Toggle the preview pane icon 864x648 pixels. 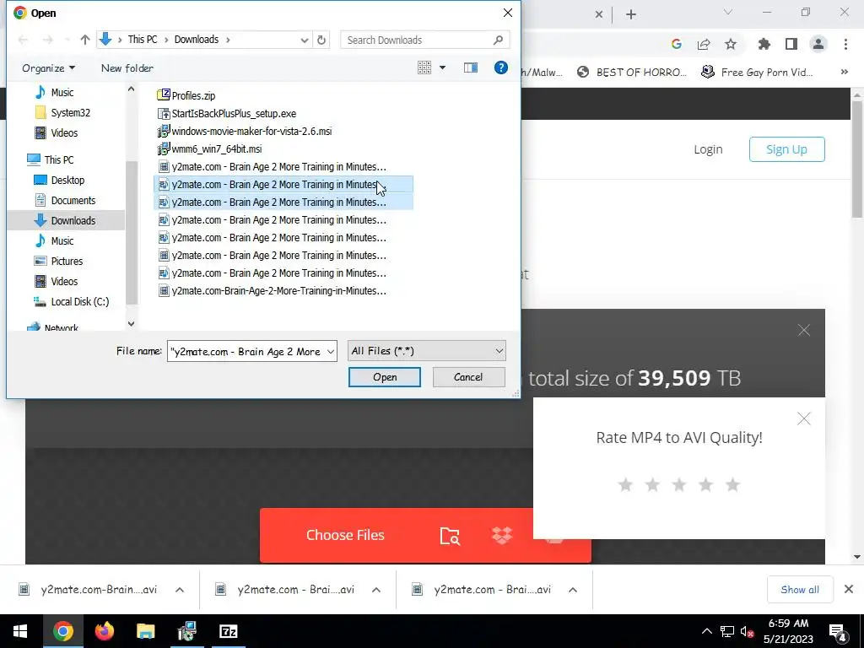pyautogui.click(x=471, y=67)
